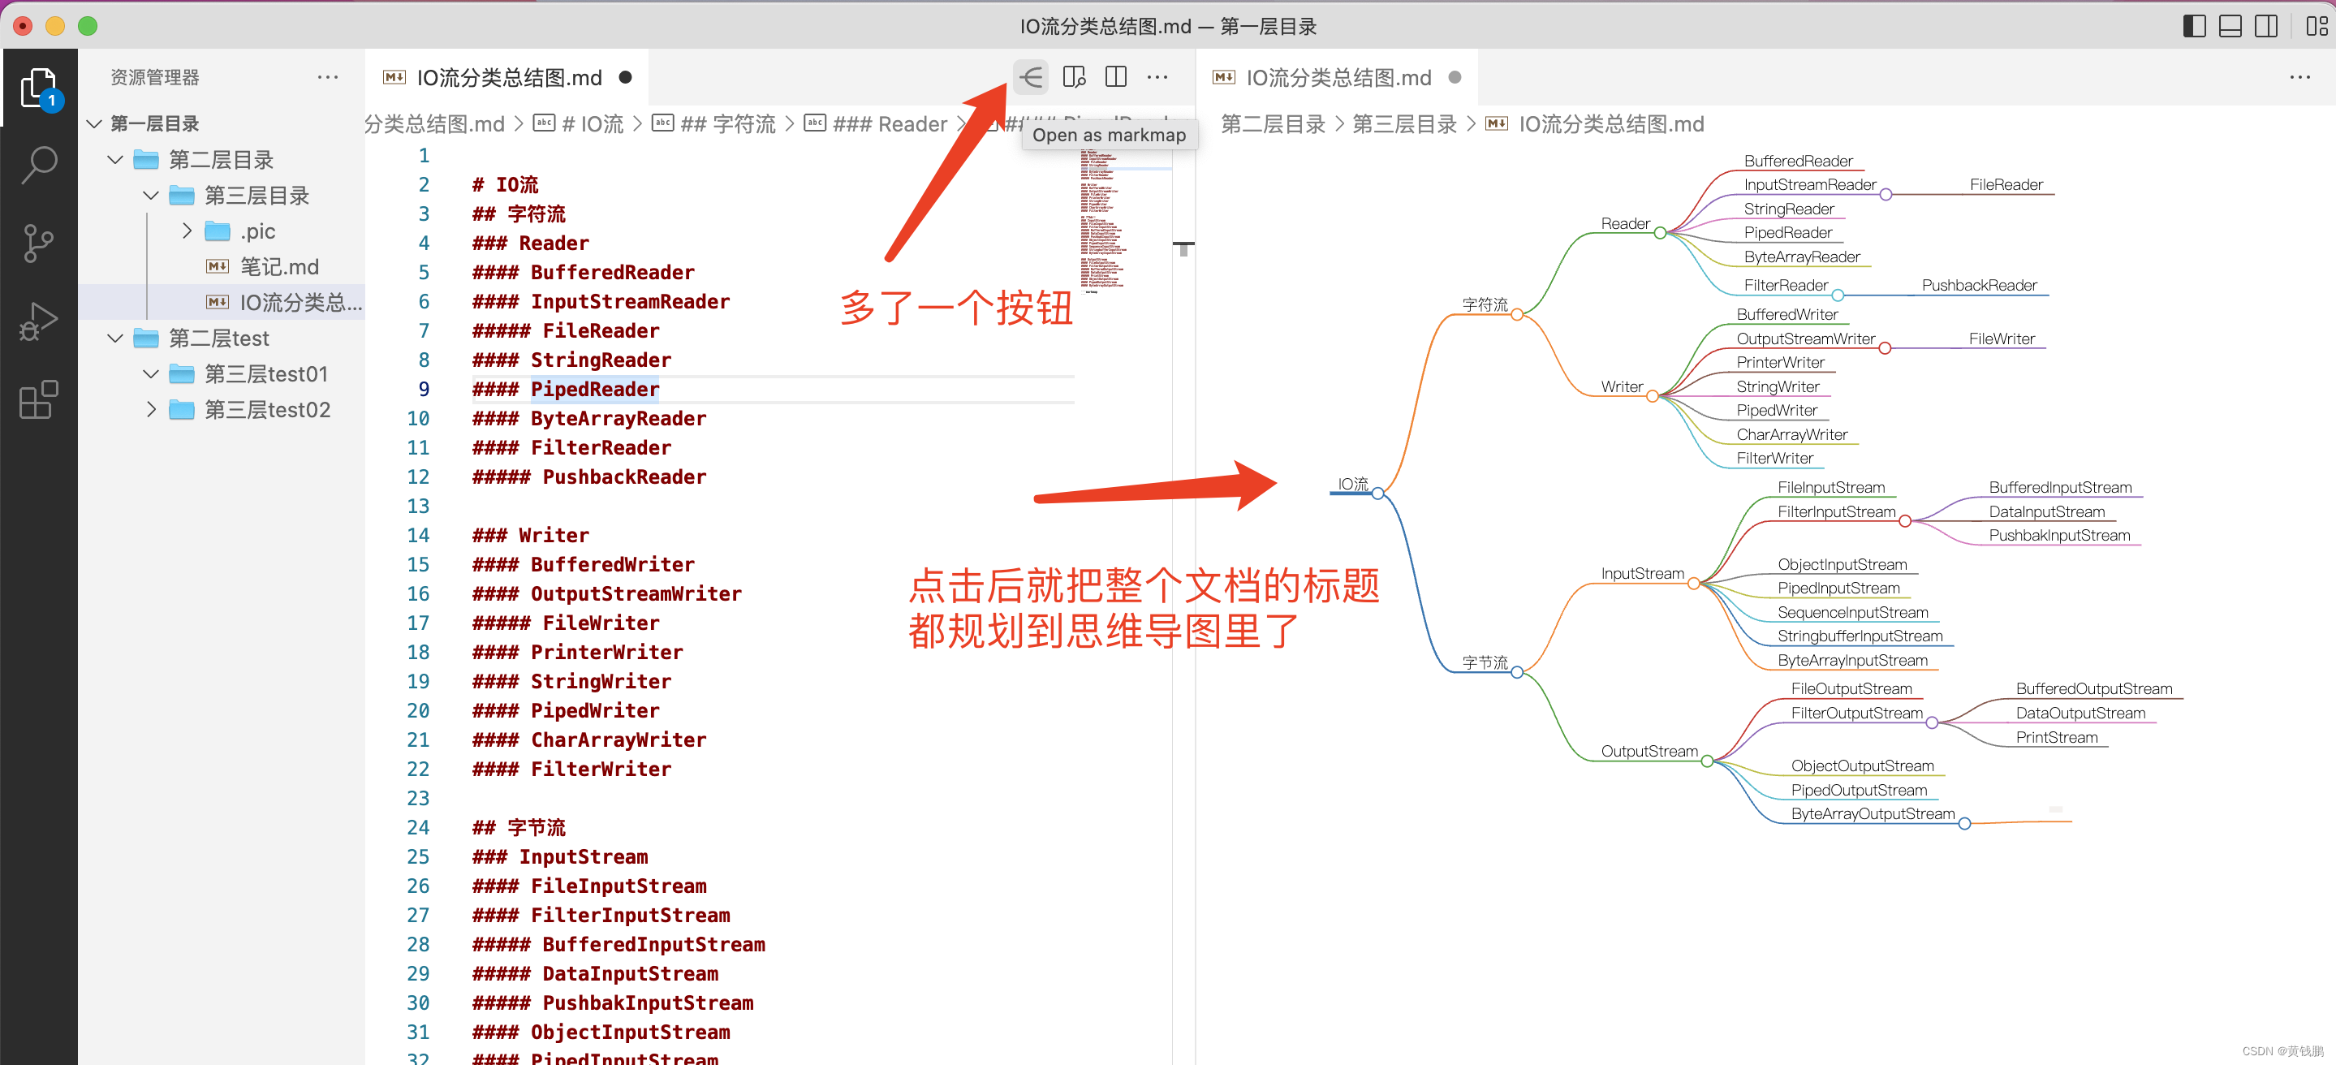This screenshot has height=1065, width=2336.
Task: Open the Source Control view icon
Action: (38, 242)
